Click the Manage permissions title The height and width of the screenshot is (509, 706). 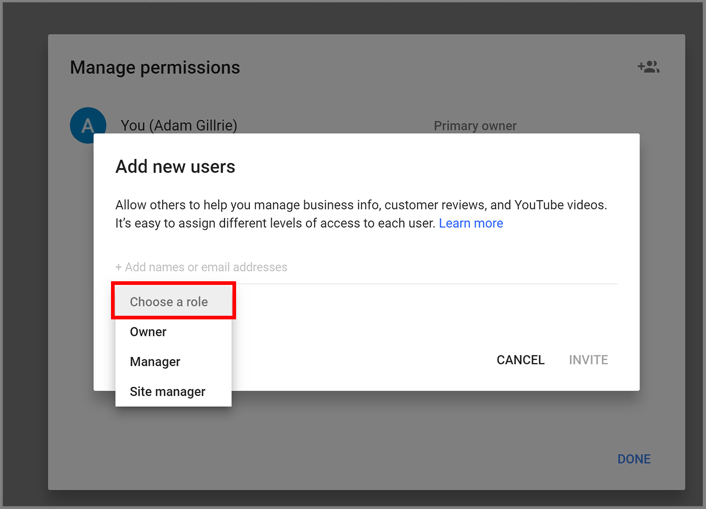[155, 68]
